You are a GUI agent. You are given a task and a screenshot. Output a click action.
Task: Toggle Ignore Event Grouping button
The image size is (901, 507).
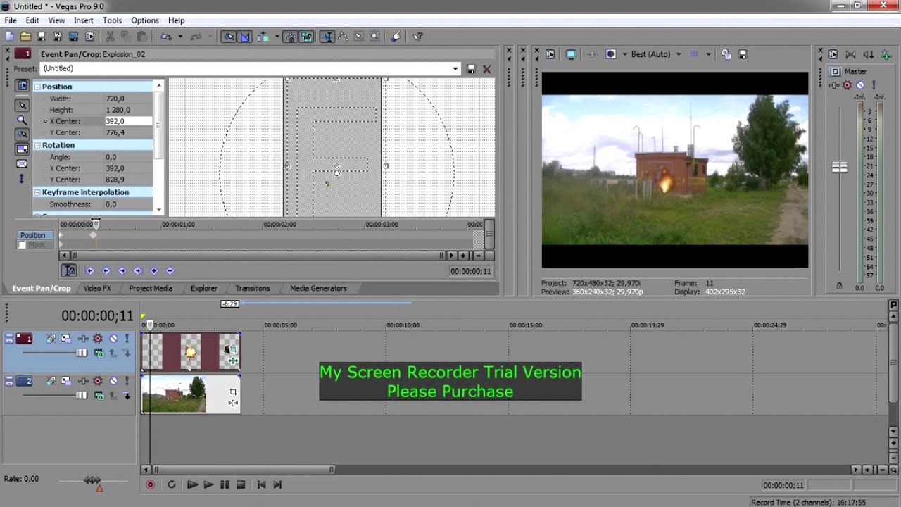click(306, 37)
